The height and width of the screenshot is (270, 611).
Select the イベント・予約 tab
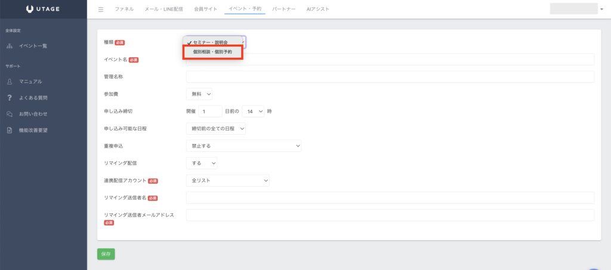245,9
